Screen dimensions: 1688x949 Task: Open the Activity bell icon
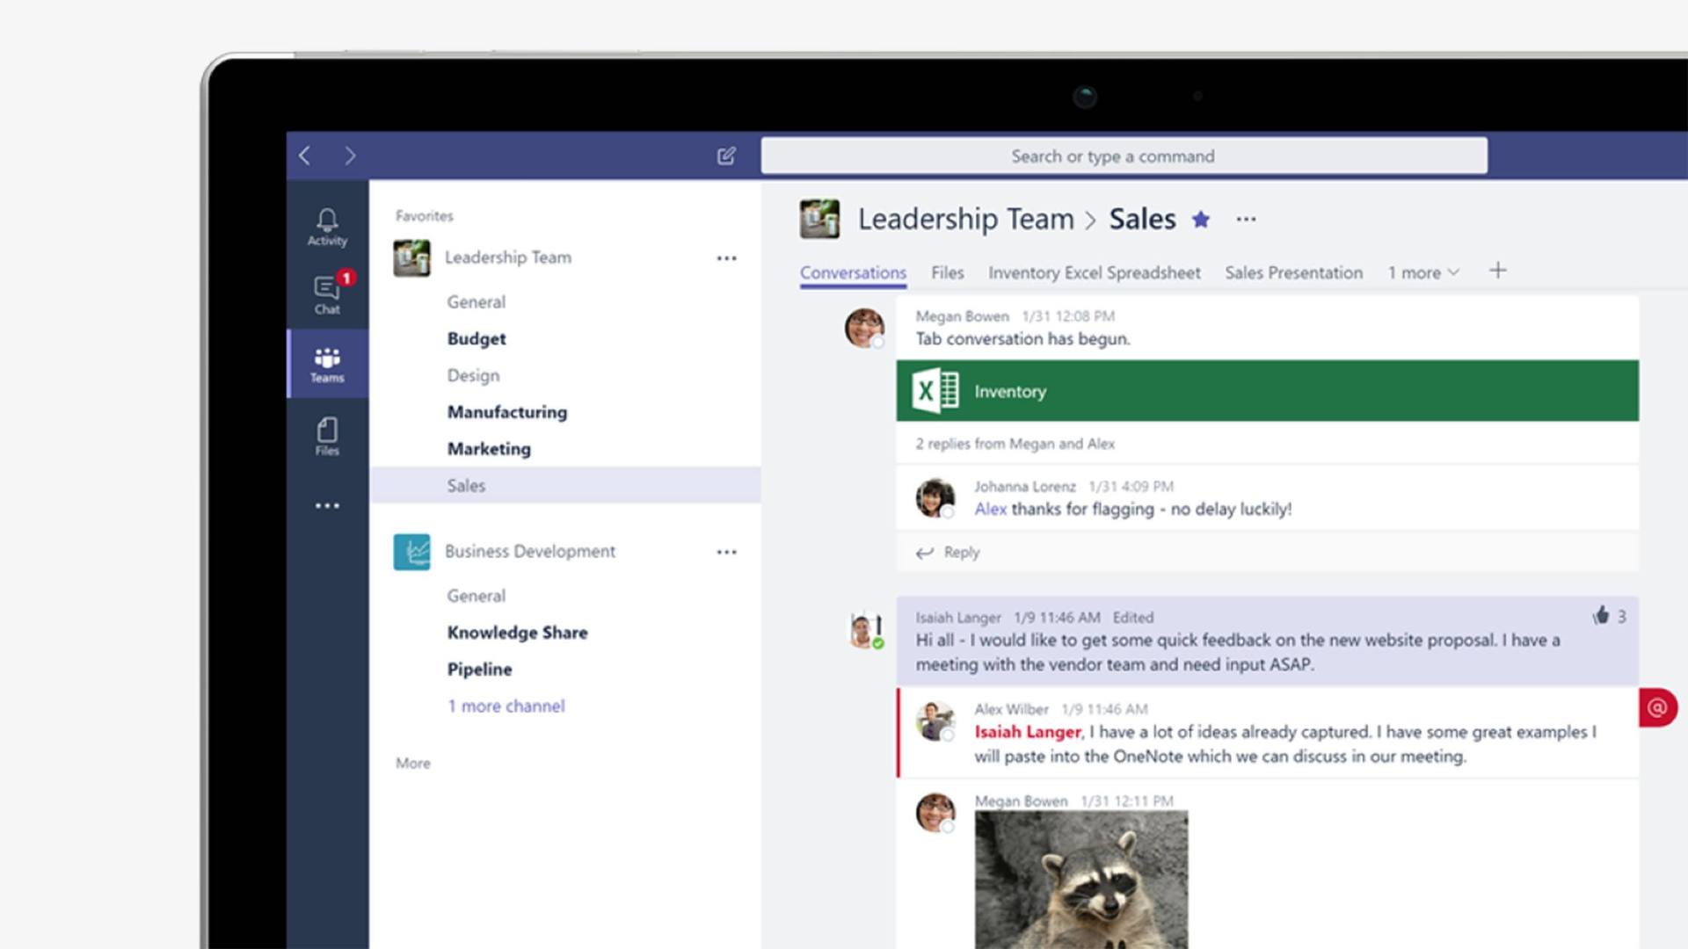(x=327, y=227)
